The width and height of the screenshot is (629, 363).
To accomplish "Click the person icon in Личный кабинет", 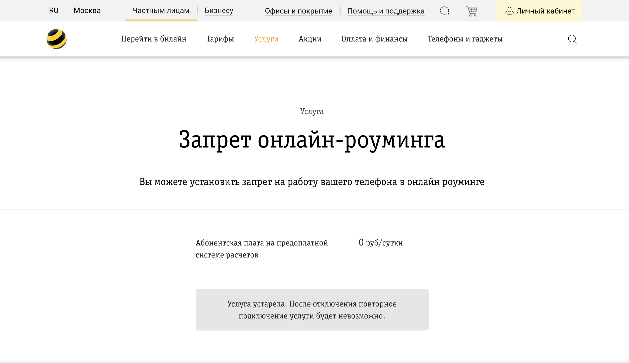I will (x=509, y=11).
